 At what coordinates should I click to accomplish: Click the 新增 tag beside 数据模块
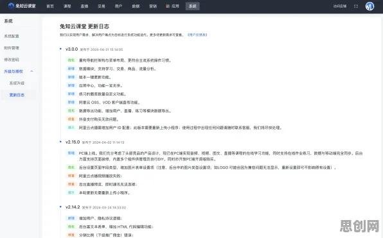pyautogui.click(x=71, y=69)
